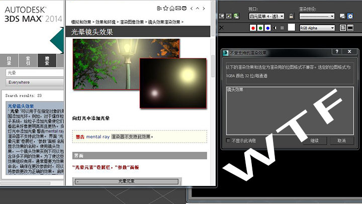Click the street lamp glow example image
The width and height of the screenshot is (362, 204).
point(126,64)
